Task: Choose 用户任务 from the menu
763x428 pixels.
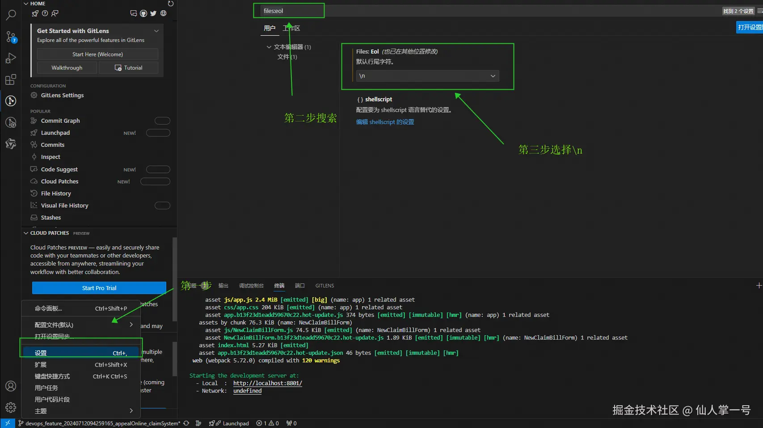Action: [80, 388]
